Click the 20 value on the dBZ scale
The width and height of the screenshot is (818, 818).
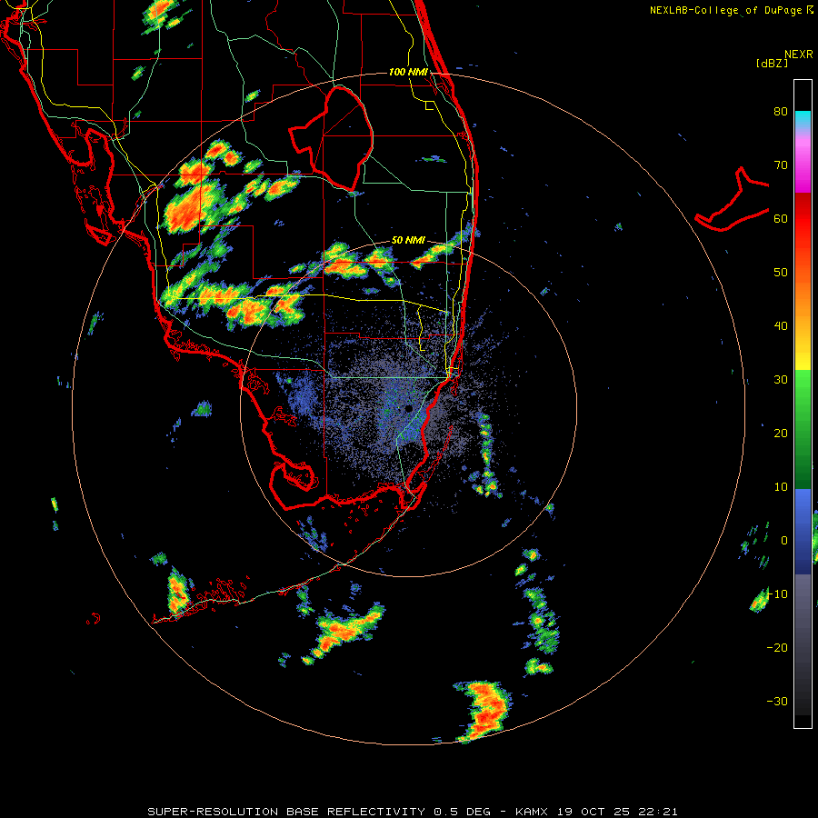[x=781, y=433]
